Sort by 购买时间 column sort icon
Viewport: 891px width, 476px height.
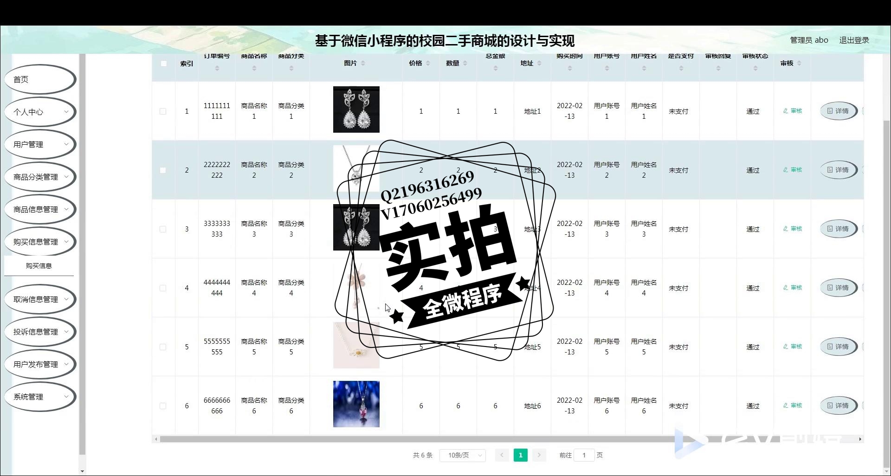tap(570, 68)
